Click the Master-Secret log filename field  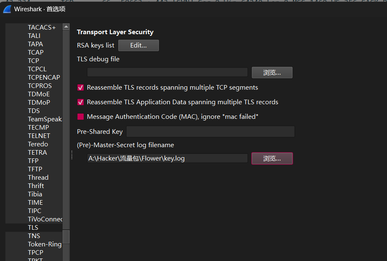[x=167, y=158]
